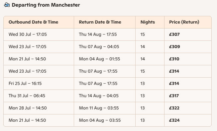Select the £322 fare
This screenshot has width=217, height=131.
coord(174,108)
